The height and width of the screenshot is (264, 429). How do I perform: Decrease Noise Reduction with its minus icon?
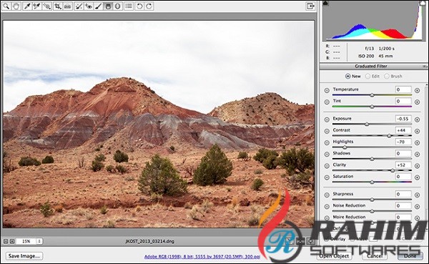327,207
